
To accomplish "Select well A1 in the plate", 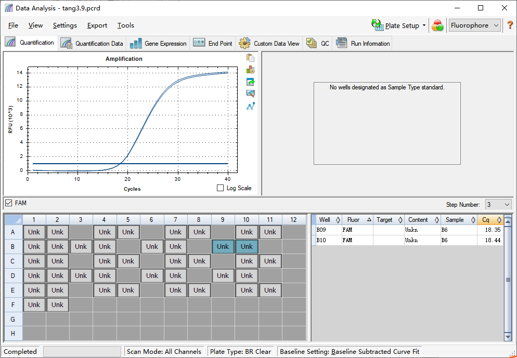I will pos(34,232).
